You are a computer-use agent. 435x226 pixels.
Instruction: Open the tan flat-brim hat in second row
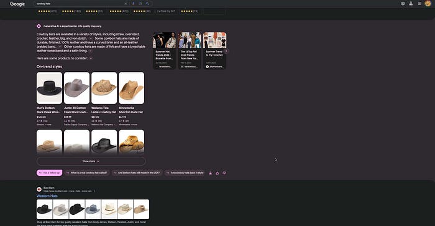click(49, 141)
